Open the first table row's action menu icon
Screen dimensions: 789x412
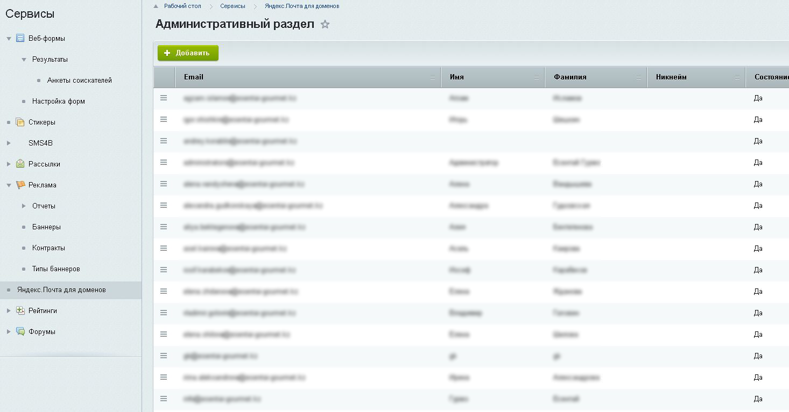(164, 98)
